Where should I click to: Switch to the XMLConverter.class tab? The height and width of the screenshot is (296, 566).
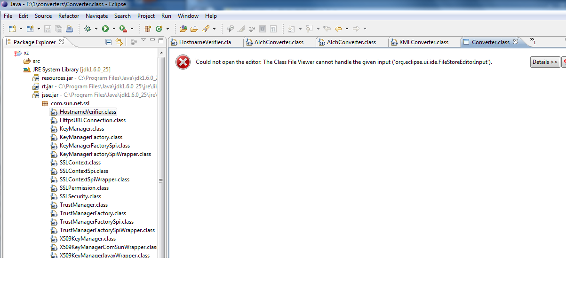423,42
